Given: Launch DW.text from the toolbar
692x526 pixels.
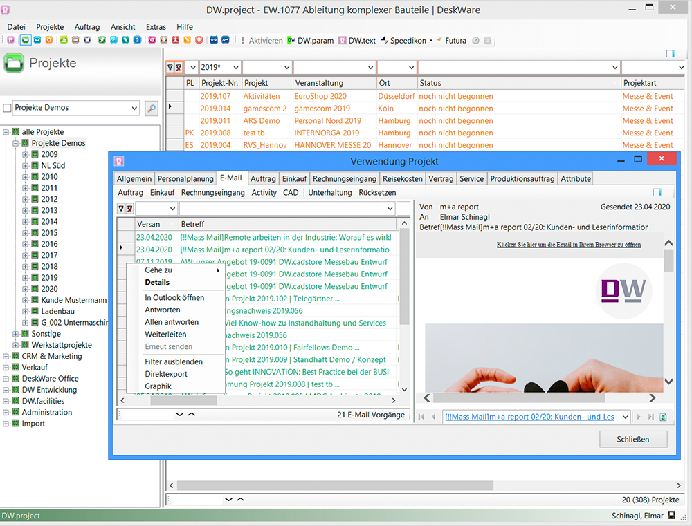Looking at the screenshot, I should pos(357,41).
